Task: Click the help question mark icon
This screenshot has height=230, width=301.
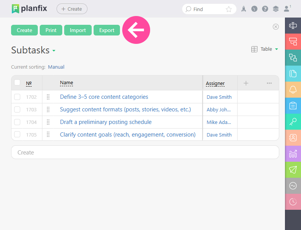Action: (x=265, y=9)
